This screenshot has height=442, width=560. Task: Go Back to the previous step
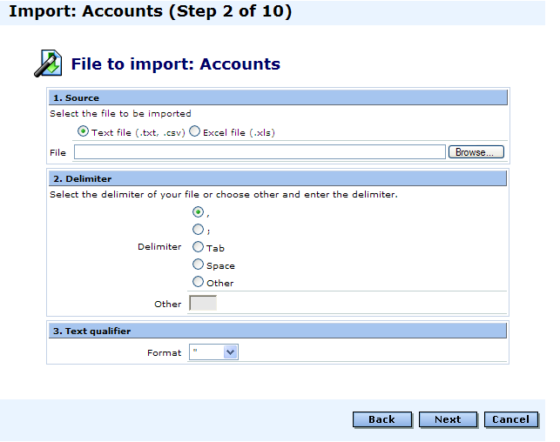tap(381, 419)
